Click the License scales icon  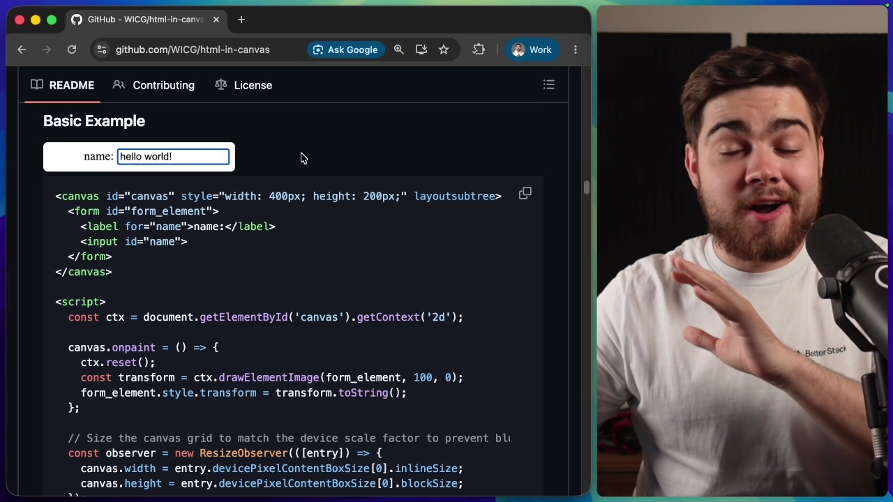point(220,84)
